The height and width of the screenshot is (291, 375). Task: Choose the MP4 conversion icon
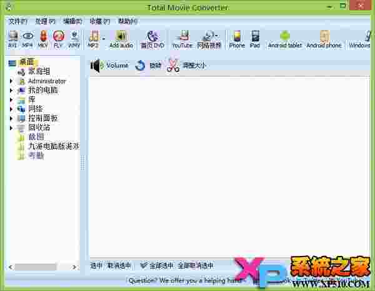[x=27, y=39]
